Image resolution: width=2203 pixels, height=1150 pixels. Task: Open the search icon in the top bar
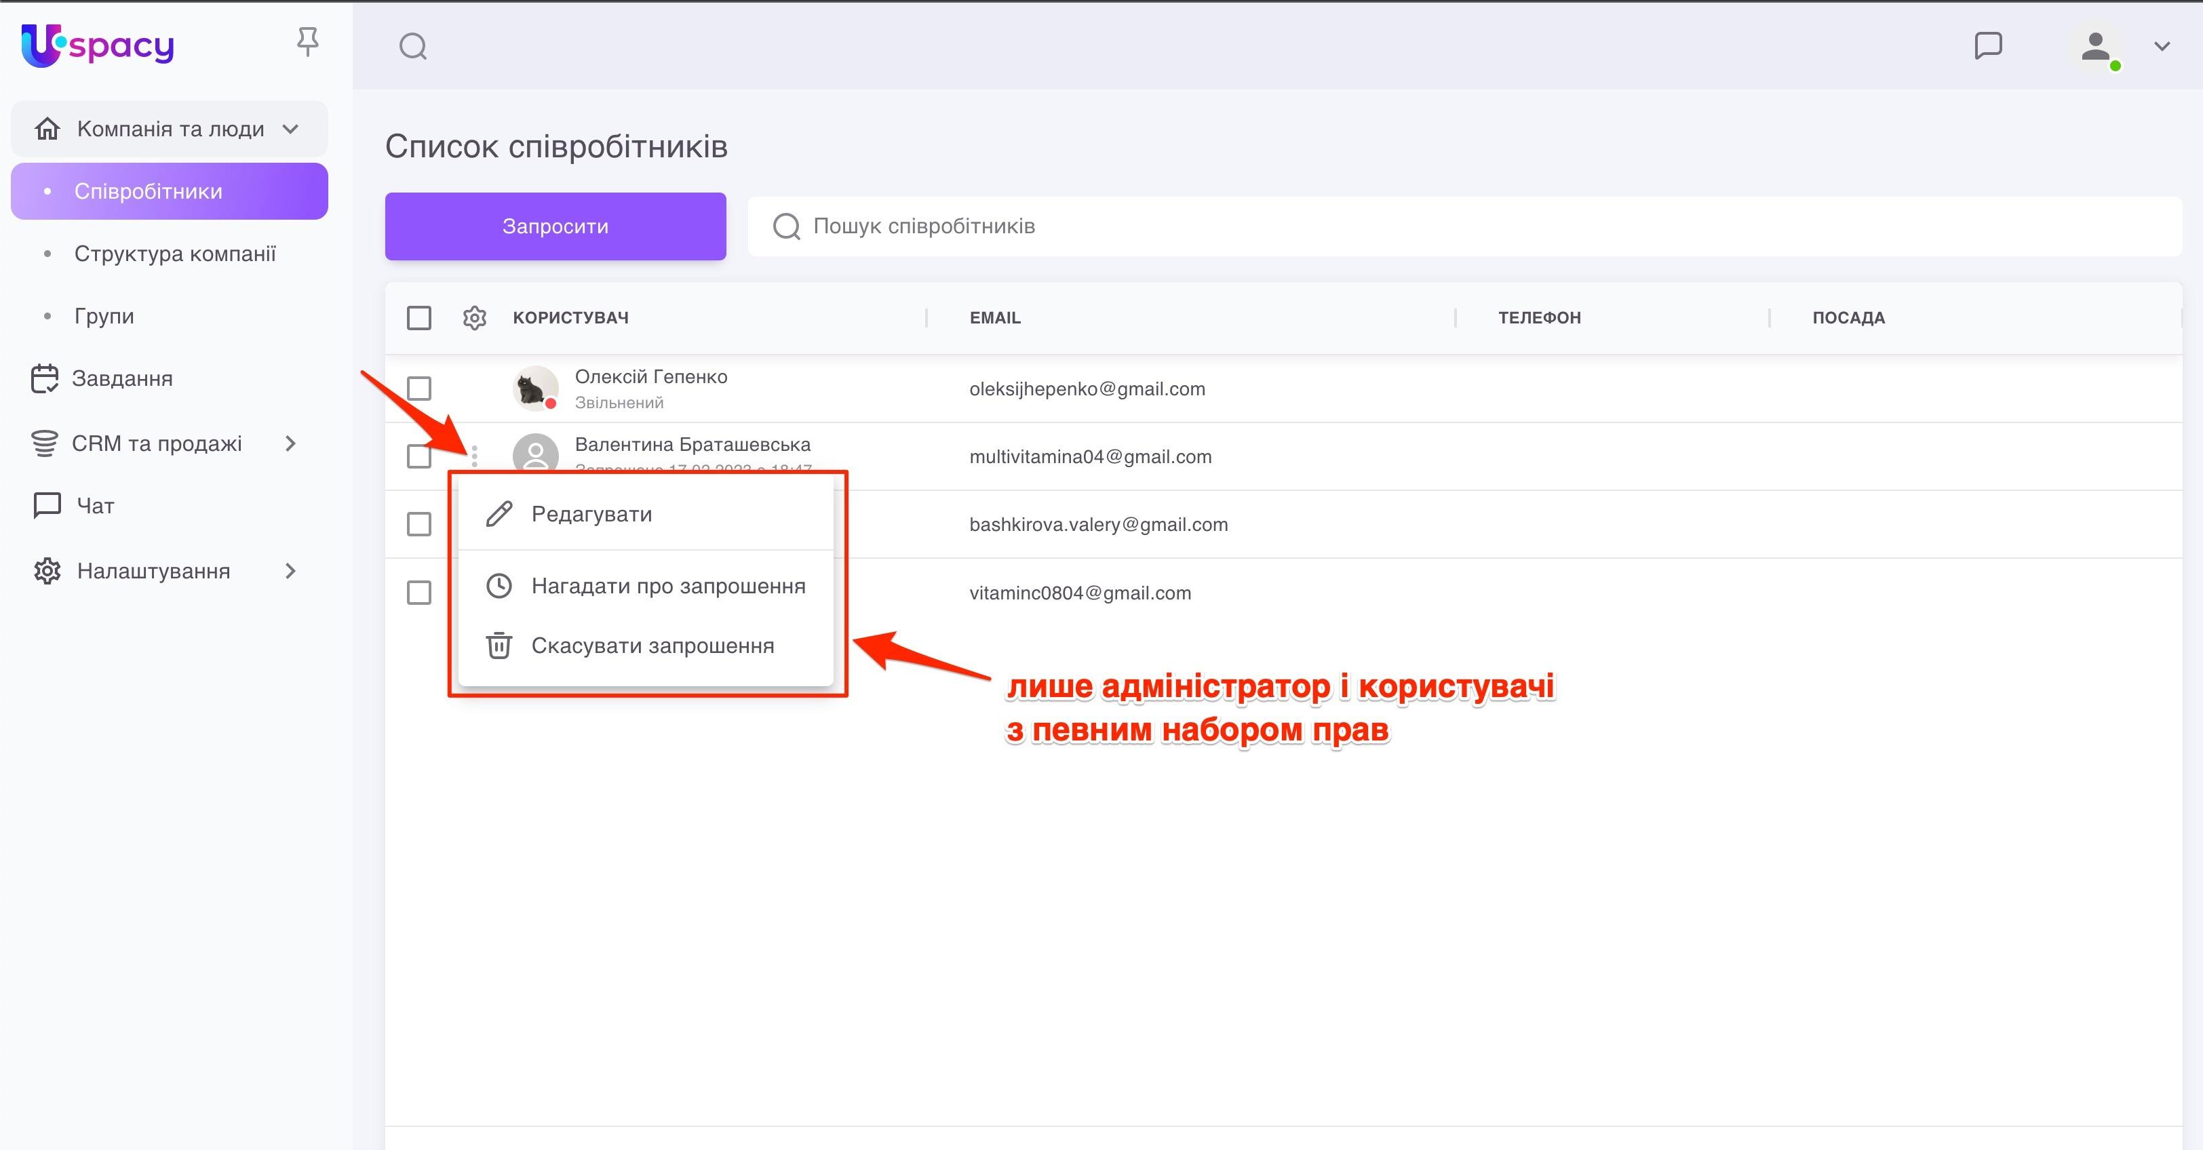[413, 45]
